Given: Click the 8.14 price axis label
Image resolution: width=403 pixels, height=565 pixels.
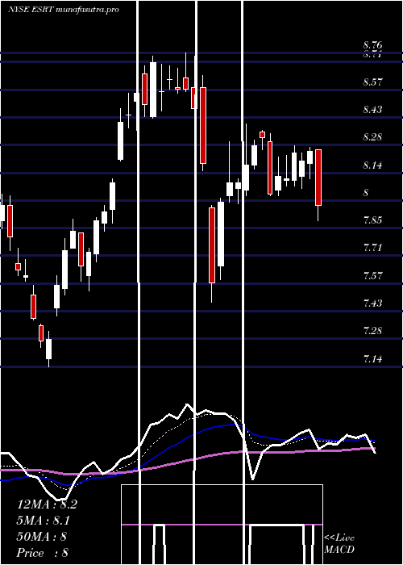Looking at the screenshot, I should tap(372, 165).
